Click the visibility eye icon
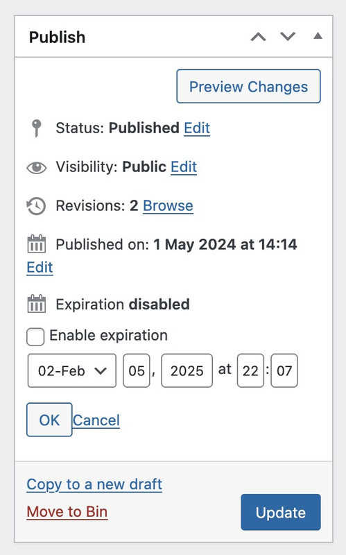This screenshot has width=346, height=555. (37, 167)
